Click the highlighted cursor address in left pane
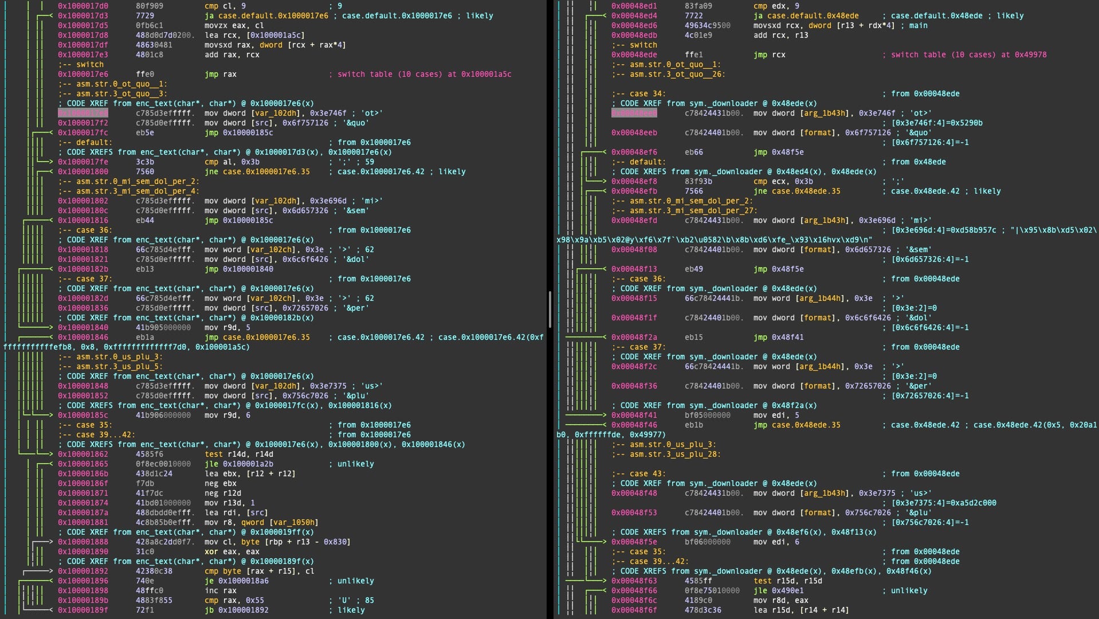The image size is (1099, 619). point(83,113)
